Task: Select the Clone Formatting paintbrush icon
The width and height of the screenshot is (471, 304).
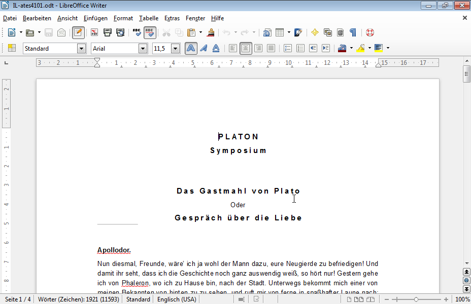Action: (211, 32)
